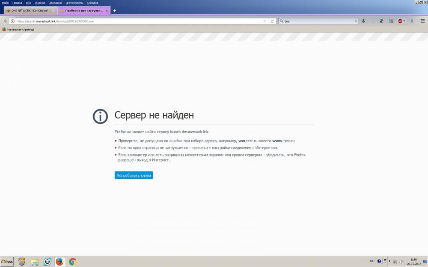Open the Вид menu

pos(28,3)
